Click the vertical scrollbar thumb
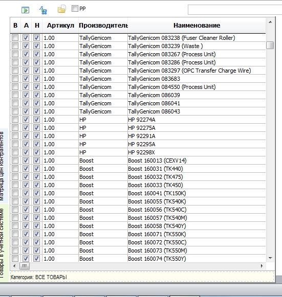282x297 pixels. pyautogui.click(x=270, y=45)
